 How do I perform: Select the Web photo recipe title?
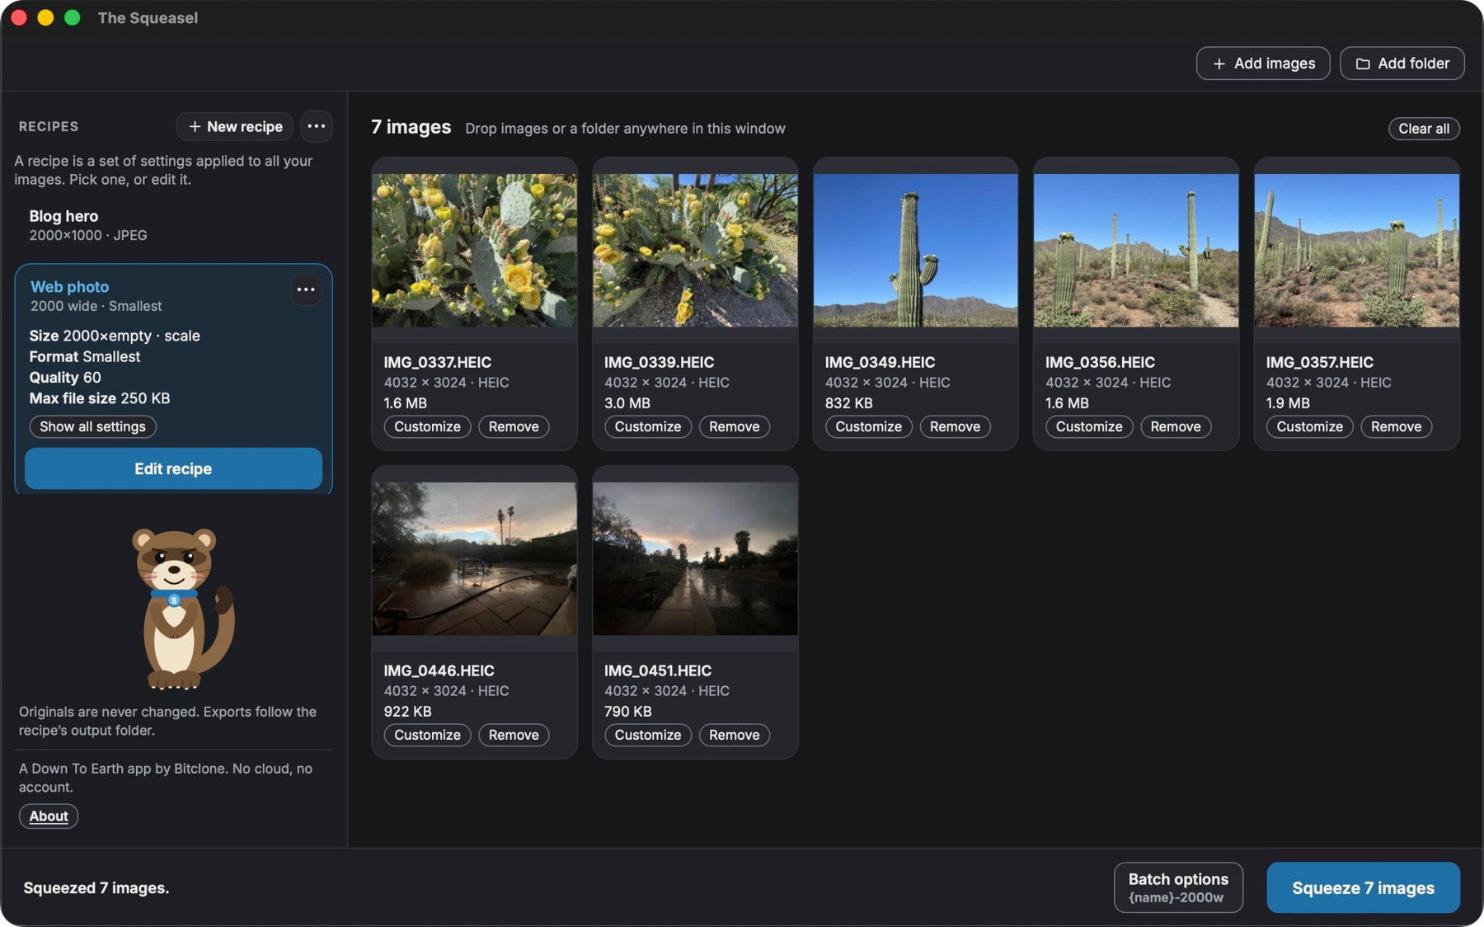pyautogui.click(x=69, y=286)
